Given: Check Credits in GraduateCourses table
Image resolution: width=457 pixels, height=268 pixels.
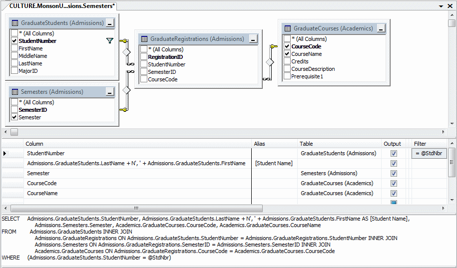Looking at the screenshot, I should (287, 61).
